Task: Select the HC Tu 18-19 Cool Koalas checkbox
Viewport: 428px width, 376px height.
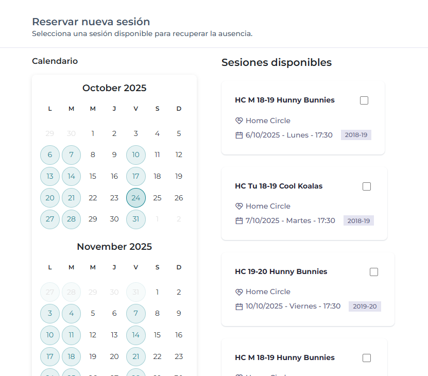Action: (367, 186)
